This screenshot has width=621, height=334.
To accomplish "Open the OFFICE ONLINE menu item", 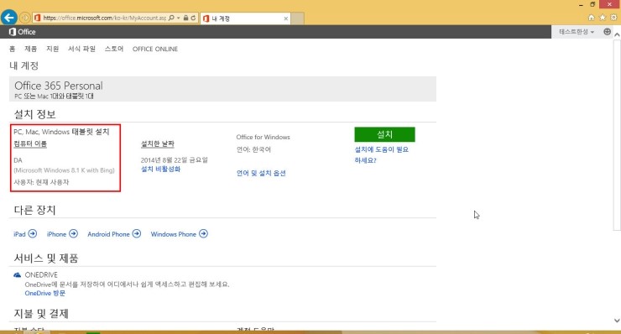I will (x=155, y=49).
